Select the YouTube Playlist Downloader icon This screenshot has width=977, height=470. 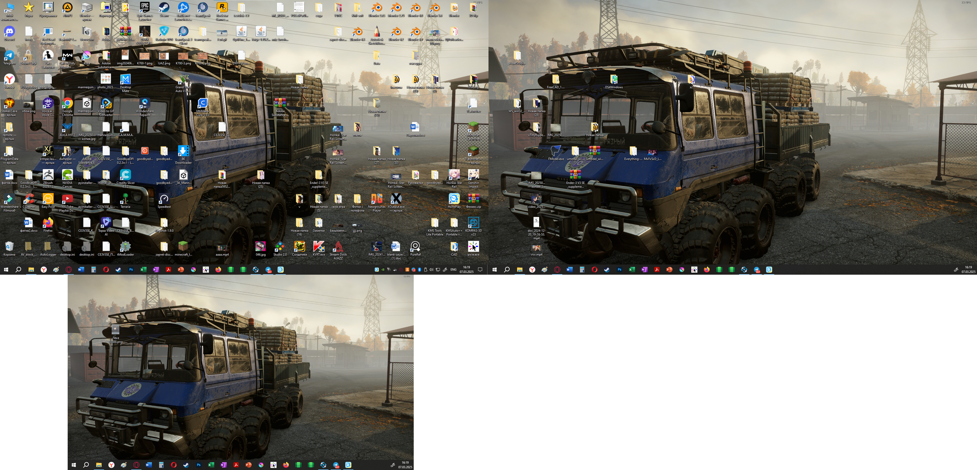point(67,203)
